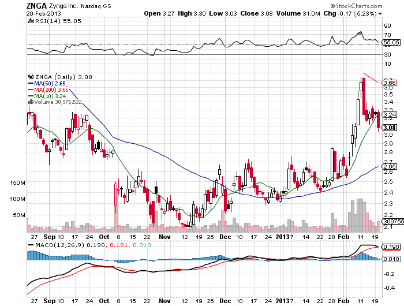The width and height of the screenshot is (404, 306).
Task: Select the black MACD legend line swatch
Action: pyautogui.click(x=31, y=245)
